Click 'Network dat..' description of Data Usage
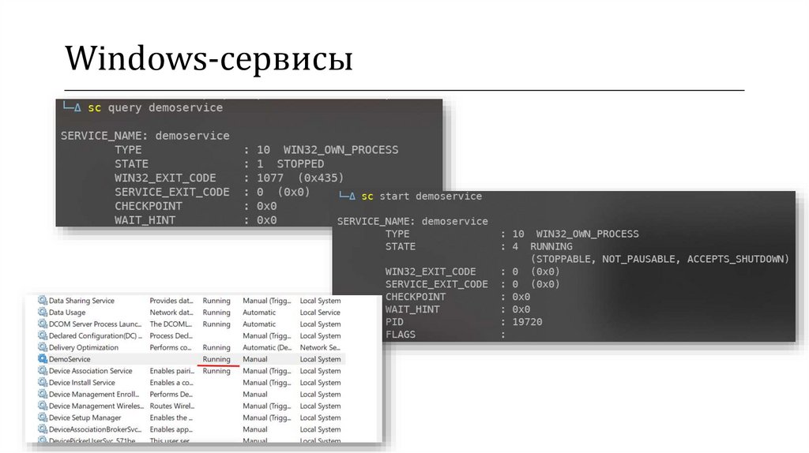 click(x=171, y=313)
